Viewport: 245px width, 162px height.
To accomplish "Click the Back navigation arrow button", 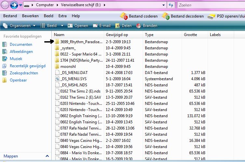I will click(x=5, y=5).
